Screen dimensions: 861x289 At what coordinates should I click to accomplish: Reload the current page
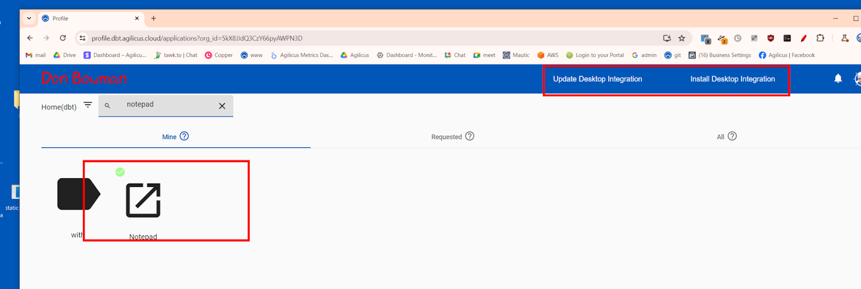pyautogui.click(x=63, y=38)
